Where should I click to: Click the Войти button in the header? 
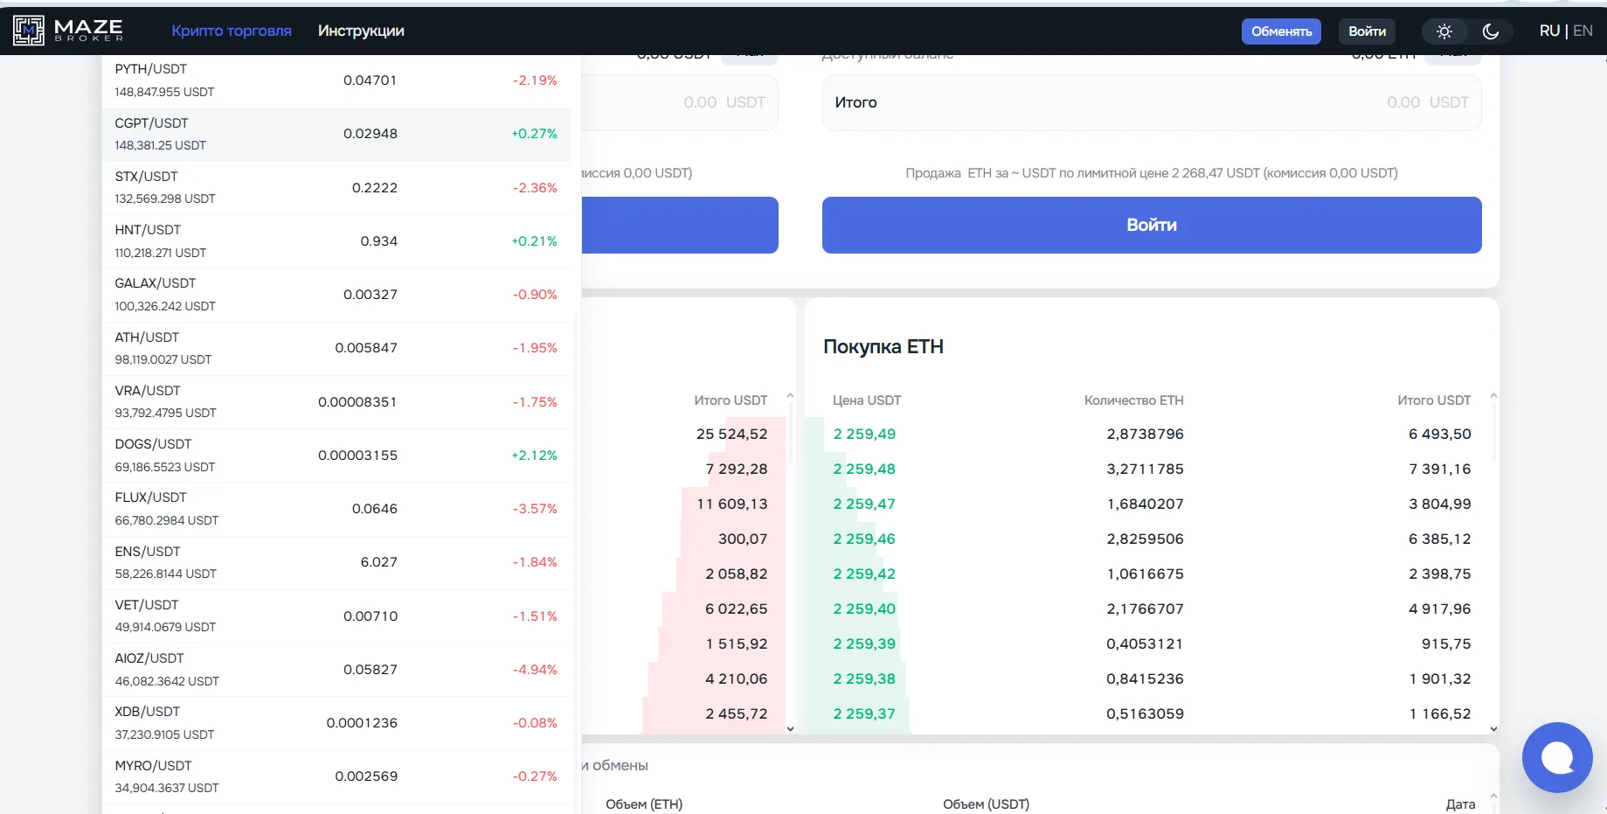pyautogui.click(x=1367, y=31)
